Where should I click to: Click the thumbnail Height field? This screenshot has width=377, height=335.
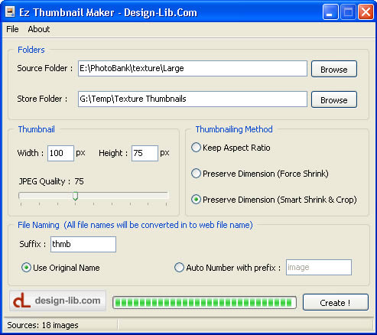145,153
